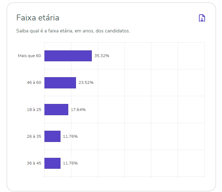Click empty plot area right of 17.64% label
The height and width of the screenshot is (192, 222).
pos(148,110)
